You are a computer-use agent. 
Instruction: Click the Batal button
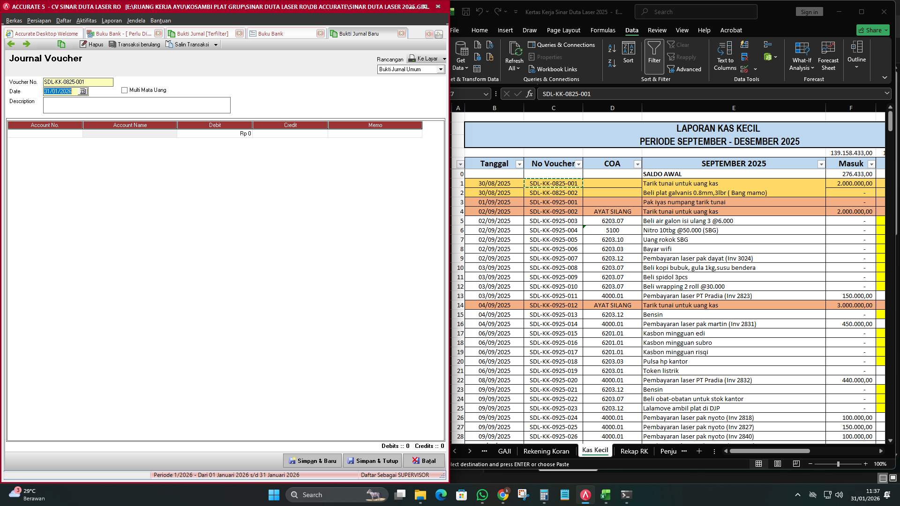[424, 461]
